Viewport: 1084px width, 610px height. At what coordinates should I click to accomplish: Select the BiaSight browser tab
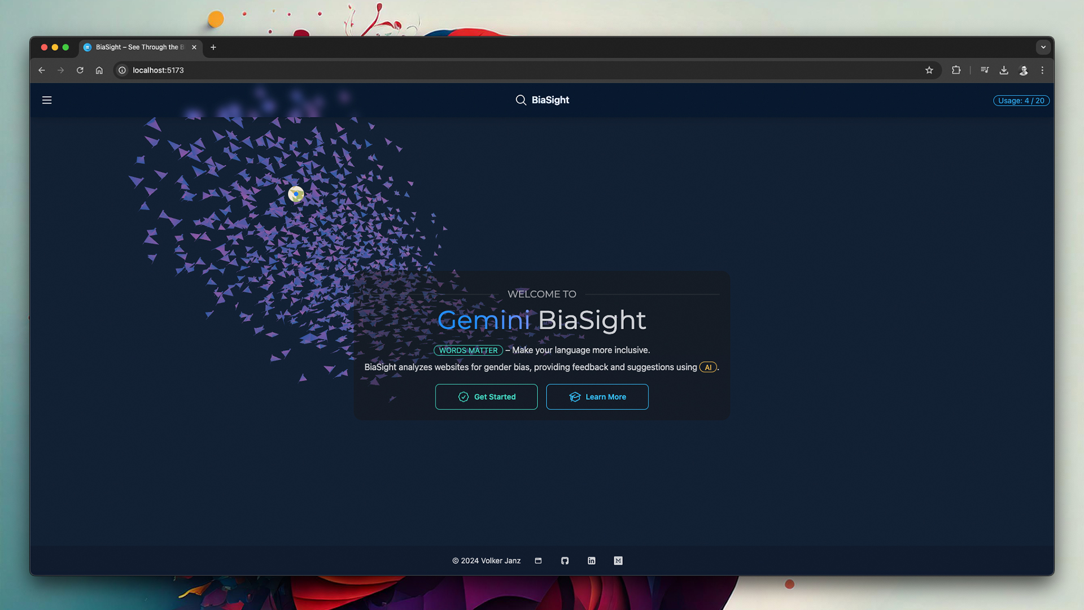(x=138, y=47)
